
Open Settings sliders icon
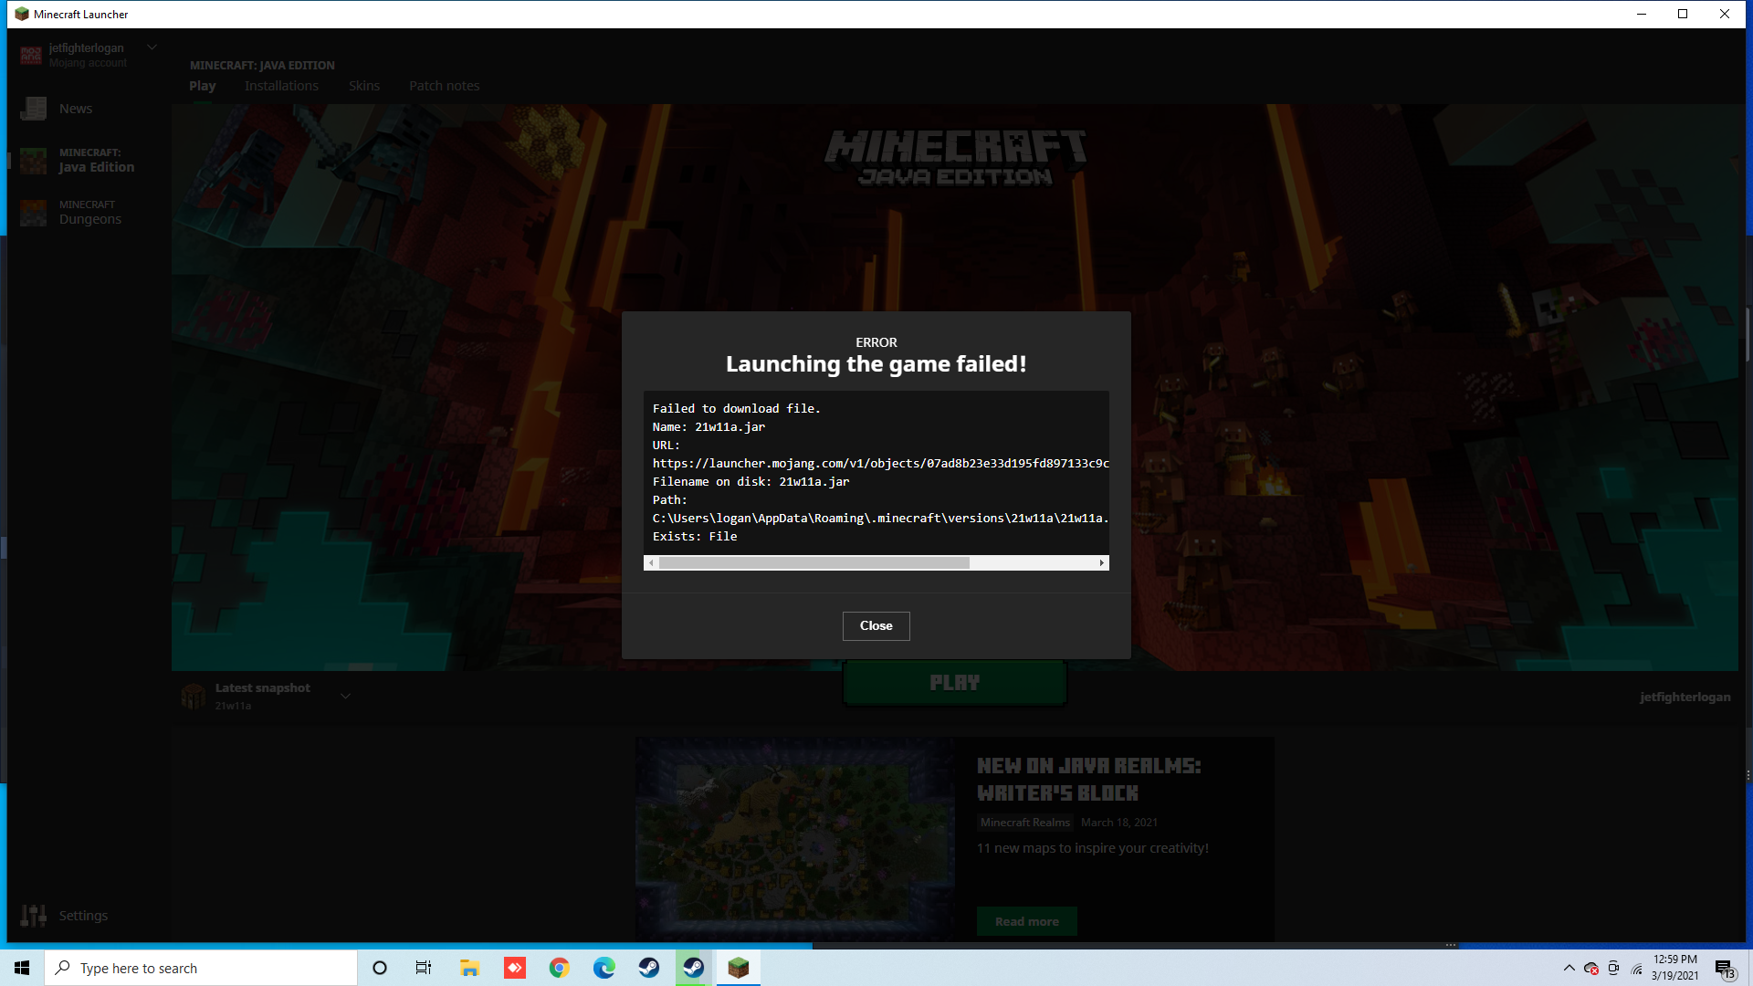(x=34, y=915)
